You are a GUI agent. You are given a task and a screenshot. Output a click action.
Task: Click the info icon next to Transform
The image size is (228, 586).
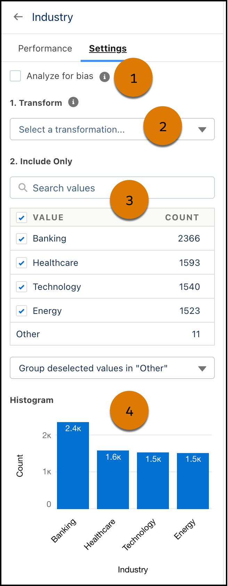pyautogui.click(x=73, y=102)
